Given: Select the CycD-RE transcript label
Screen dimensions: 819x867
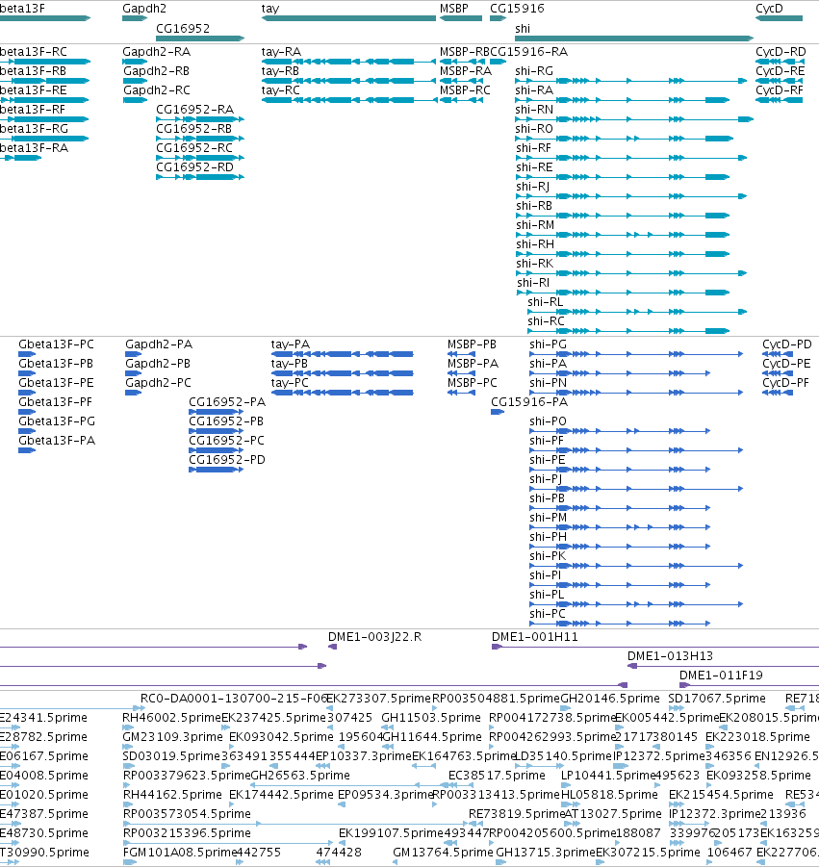Looking at the screenshot, I should pyautogui.click(x=781, y=71).
